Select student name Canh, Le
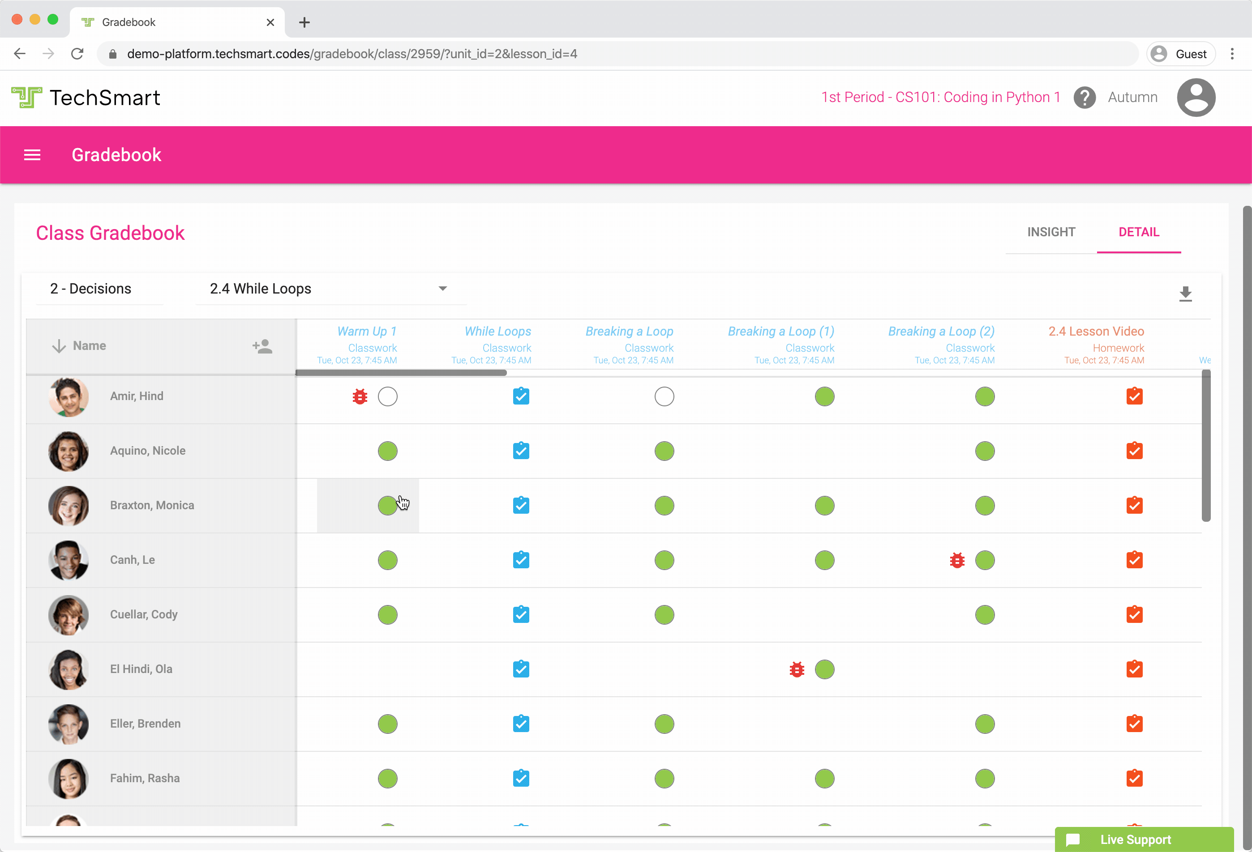This screenshot has height=852, width=1252. click(x=133, y=560)
